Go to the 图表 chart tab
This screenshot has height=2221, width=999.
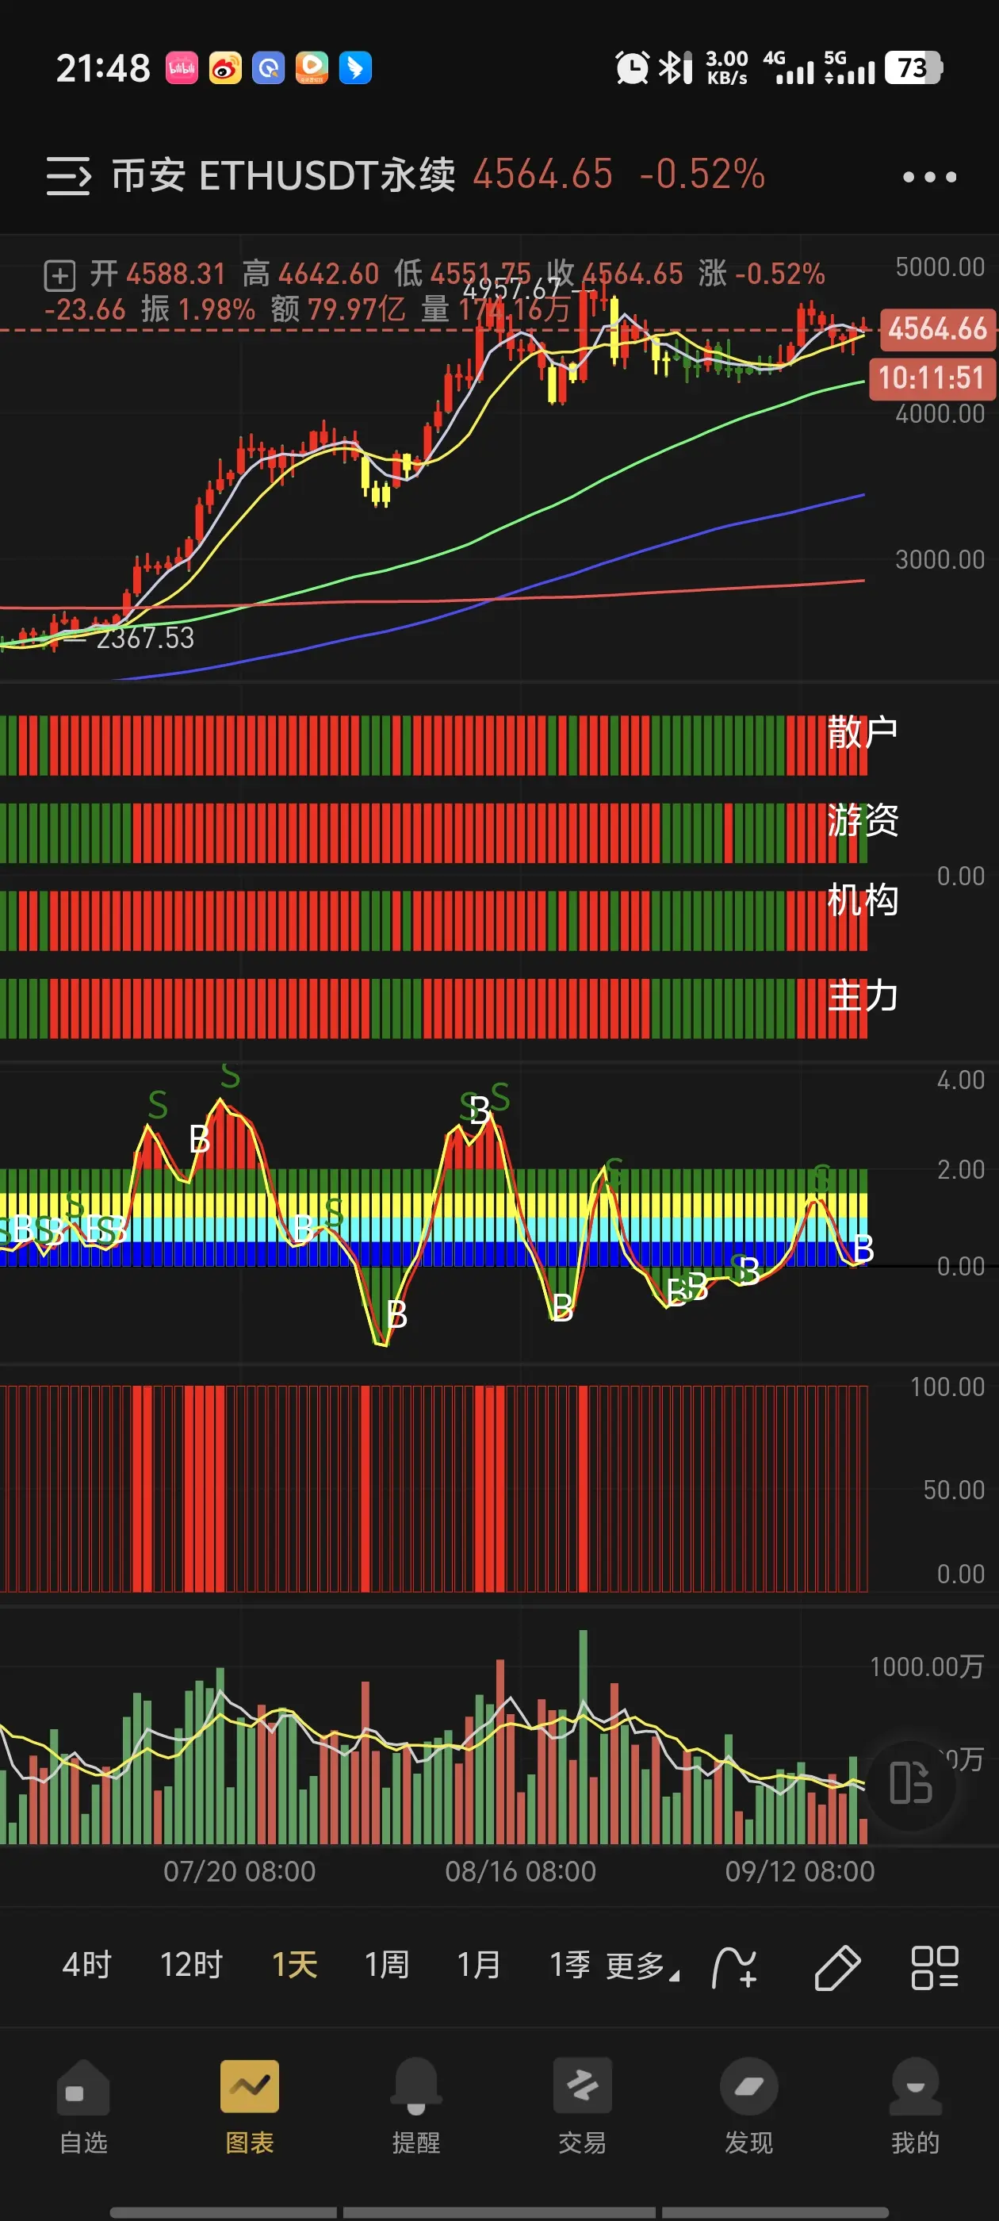point(249,2106)
